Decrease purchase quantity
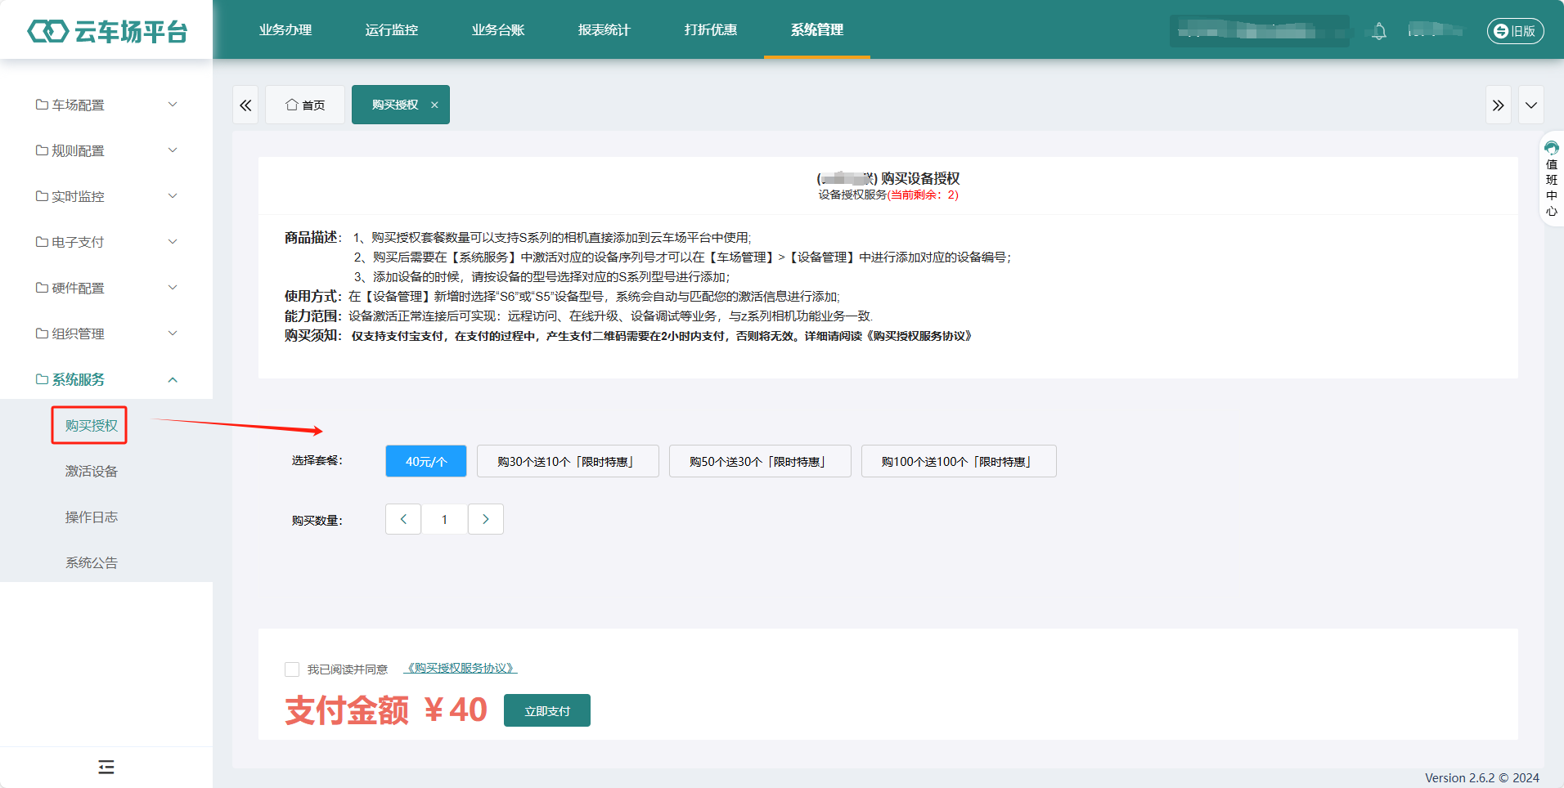This screenshot has width=1564, height=788. click(x=403, y=519)
